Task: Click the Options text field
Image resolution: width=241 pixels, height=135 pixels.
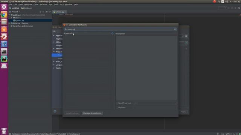Action: 155,108
